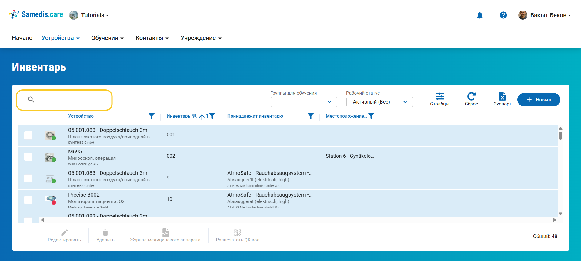Check the box for Precise 8002 row
Image resolution: width=581 pixels, height=261 pixels.
pyautogui.click(x=28, y=200)
